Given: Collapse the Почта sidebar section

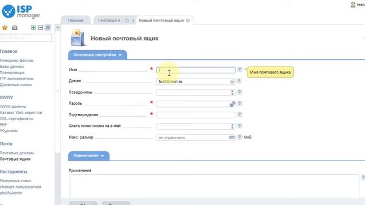Looking at the screenshot, I should (6, 143).
